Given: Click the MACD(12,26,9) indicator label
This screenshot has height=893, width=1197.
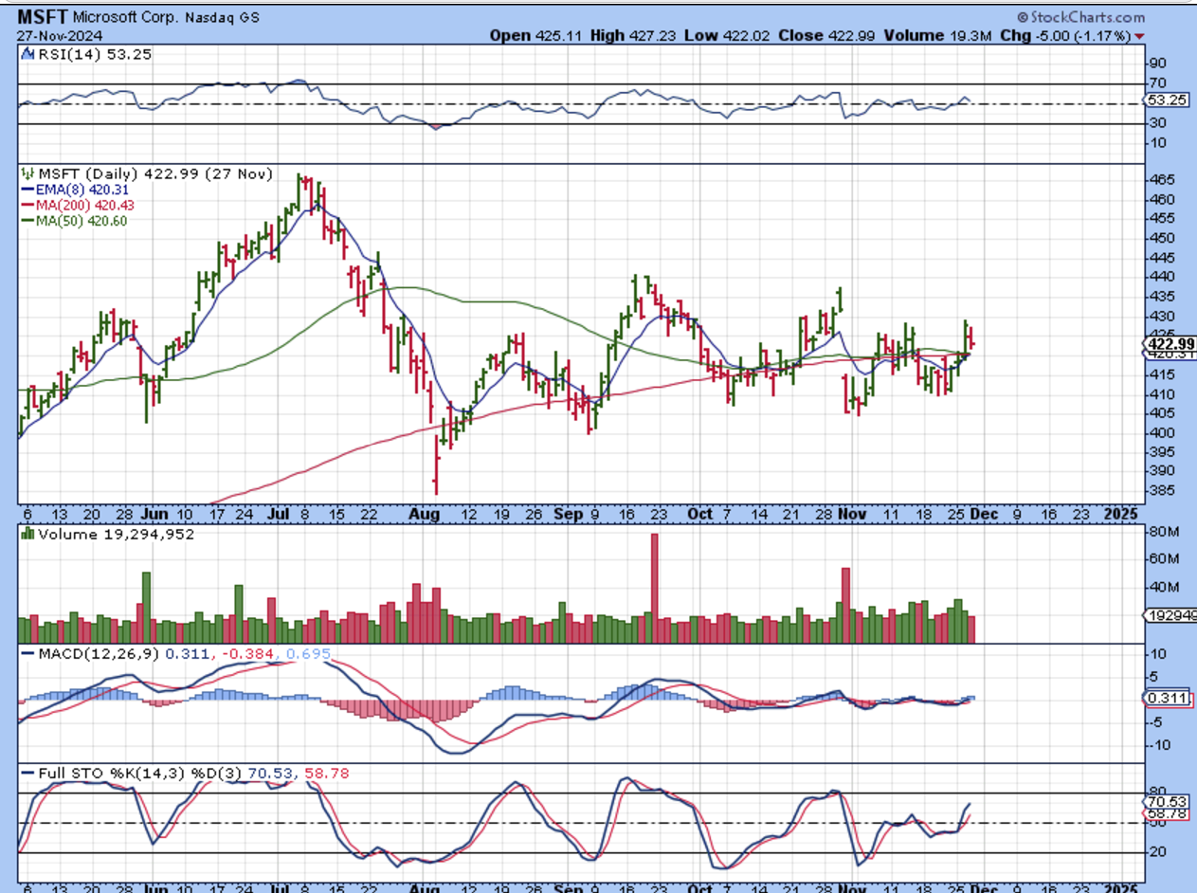Looking at the screenshot, I should pos(100,654).
